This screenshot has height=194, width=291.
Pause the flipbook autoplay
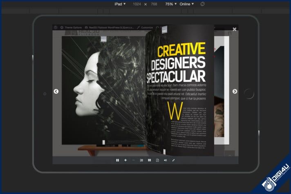(118, 160)
